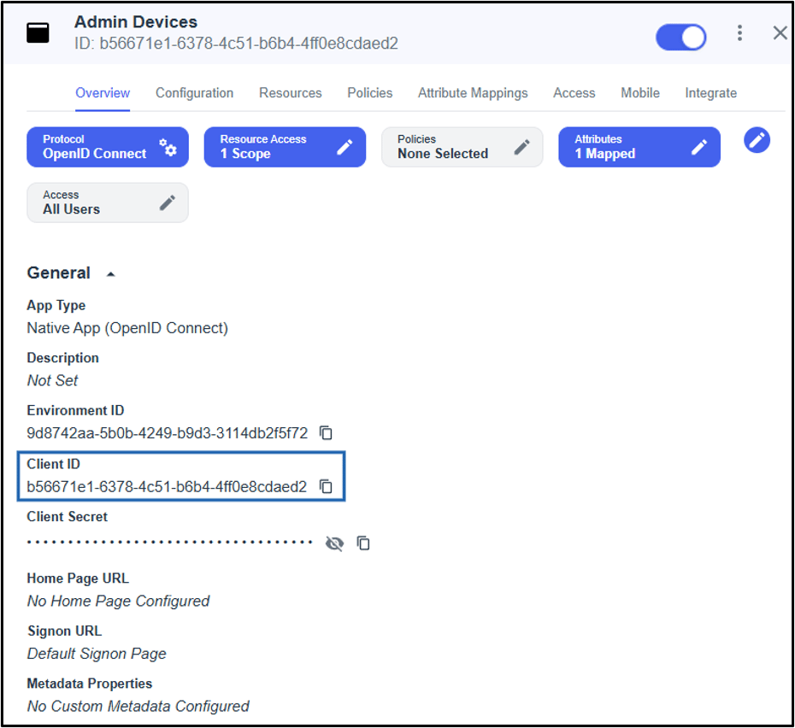Open the Access All Users card
This screenshot has width=795, height=728.
coord(108,203)
